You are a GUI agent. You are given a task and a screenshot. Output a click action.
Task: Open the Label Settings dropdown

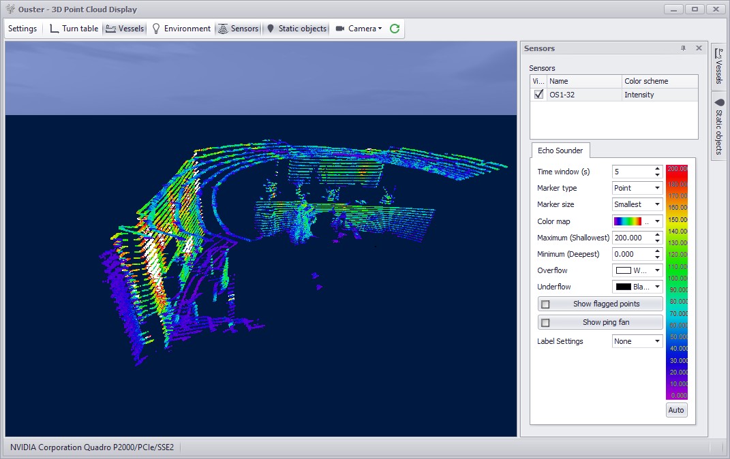[x=637, y=341]
